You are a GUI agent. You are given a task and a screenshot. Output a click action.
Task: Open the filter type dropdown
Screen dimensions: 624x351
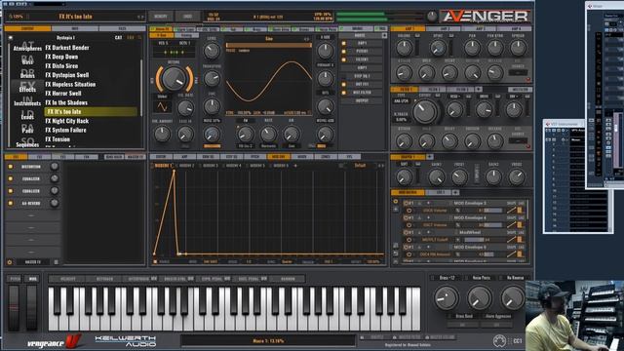tap(401, 101)
